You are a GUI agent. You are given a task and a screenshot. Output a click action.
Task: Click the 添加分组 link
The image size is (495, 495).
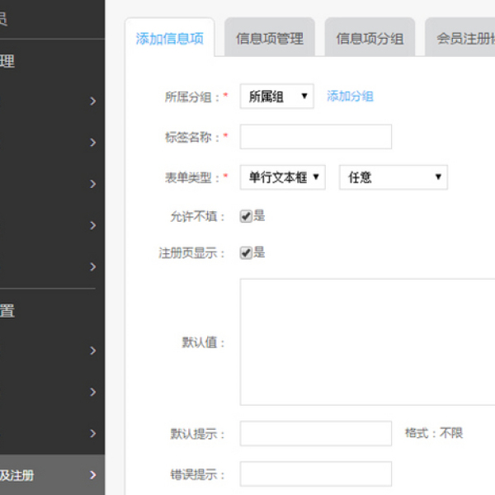click(x=350, y=97)
